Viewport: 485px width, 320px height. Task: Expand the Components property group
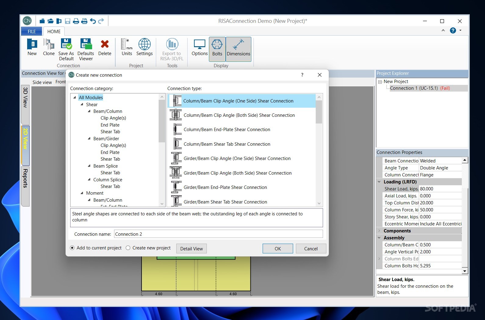pos(379,231)
